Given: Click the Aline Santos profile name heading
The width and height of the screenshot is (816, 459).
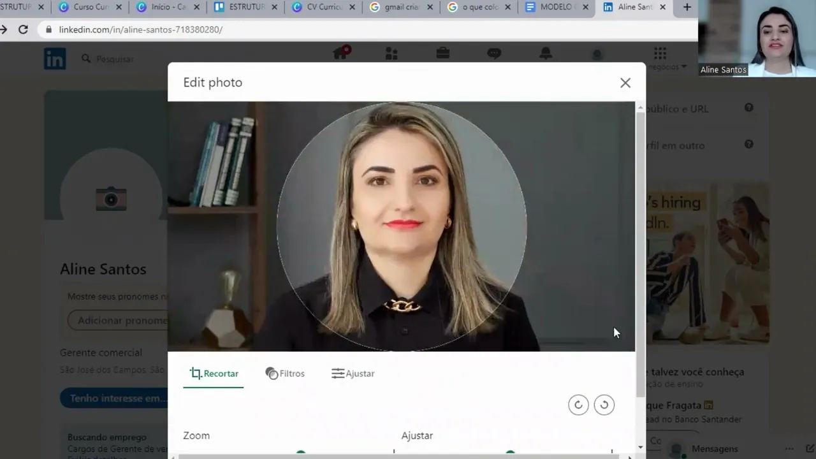Looking at the screenshot, I should point(103,269).
